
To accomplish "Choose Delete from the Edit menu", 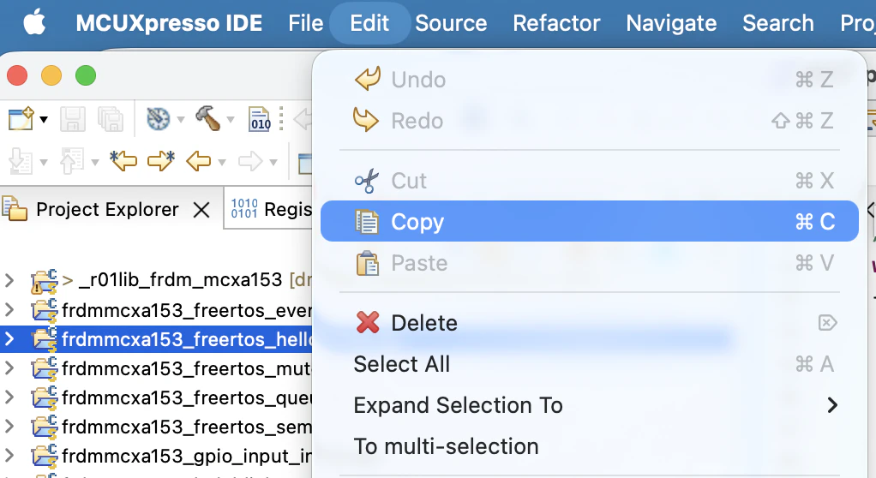I will click(x=590, y=323).
